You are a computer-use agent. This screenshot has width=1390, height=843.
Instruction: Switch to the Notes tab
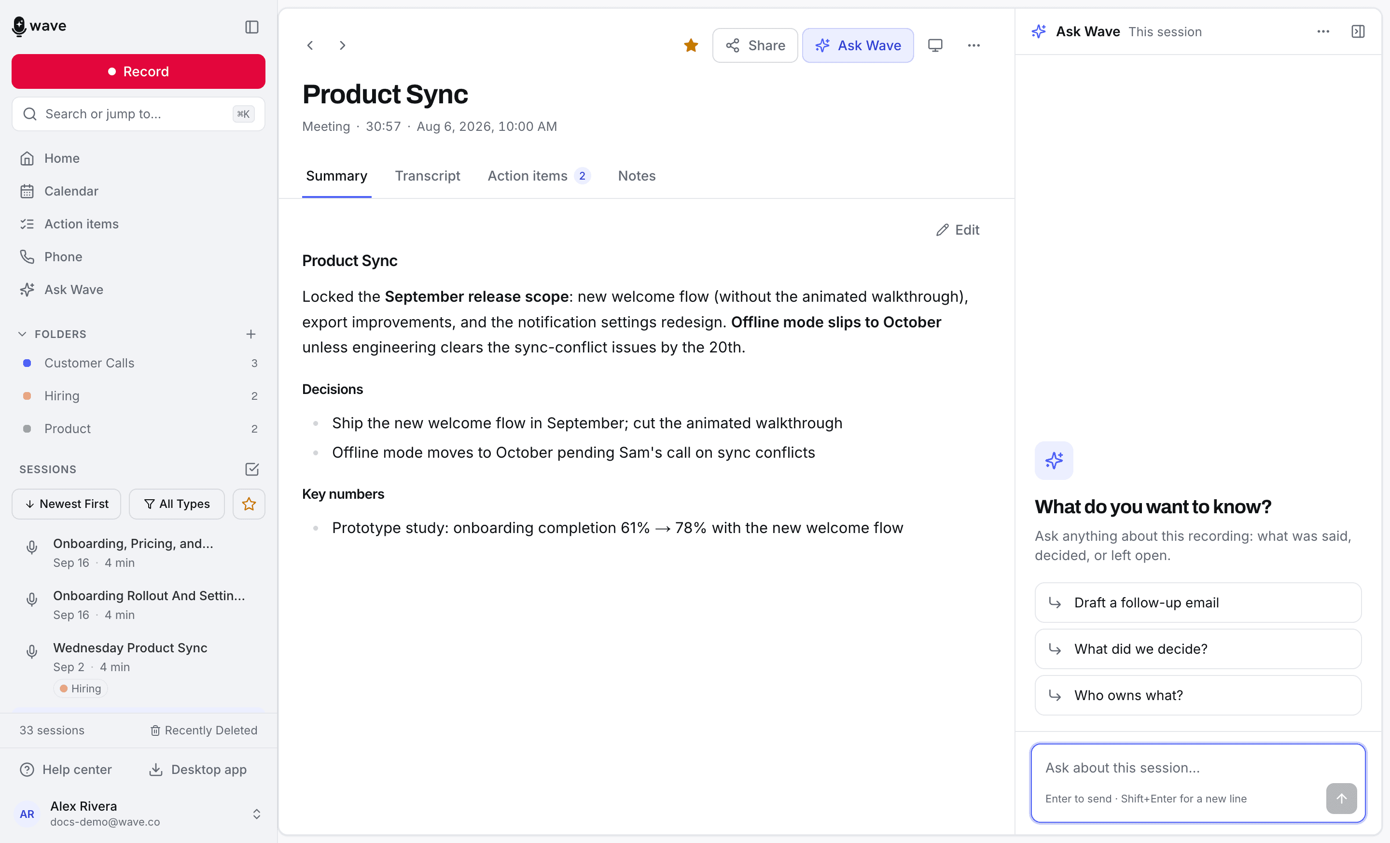[636, 176]
